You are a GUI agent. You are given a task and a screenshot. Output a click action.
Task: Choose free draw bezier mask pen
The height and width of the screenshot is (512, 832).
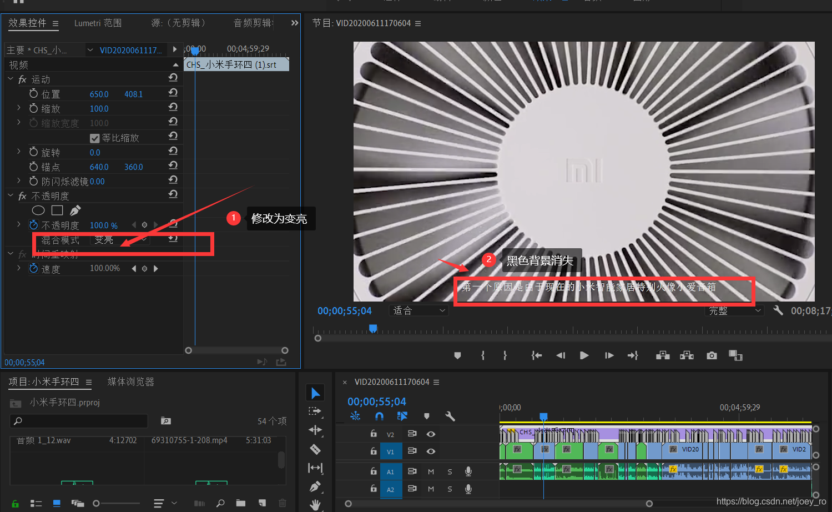click(75, 210)
